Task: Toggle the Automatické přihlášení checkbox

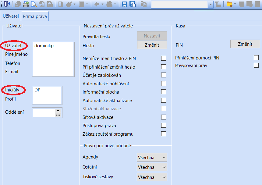Action: pos(164,84)
